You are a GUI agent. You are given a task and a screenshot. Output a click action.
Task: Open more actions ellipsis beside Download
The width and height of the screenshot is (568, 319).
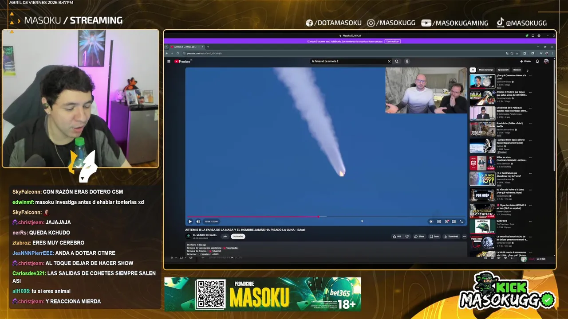coord(464,236)
